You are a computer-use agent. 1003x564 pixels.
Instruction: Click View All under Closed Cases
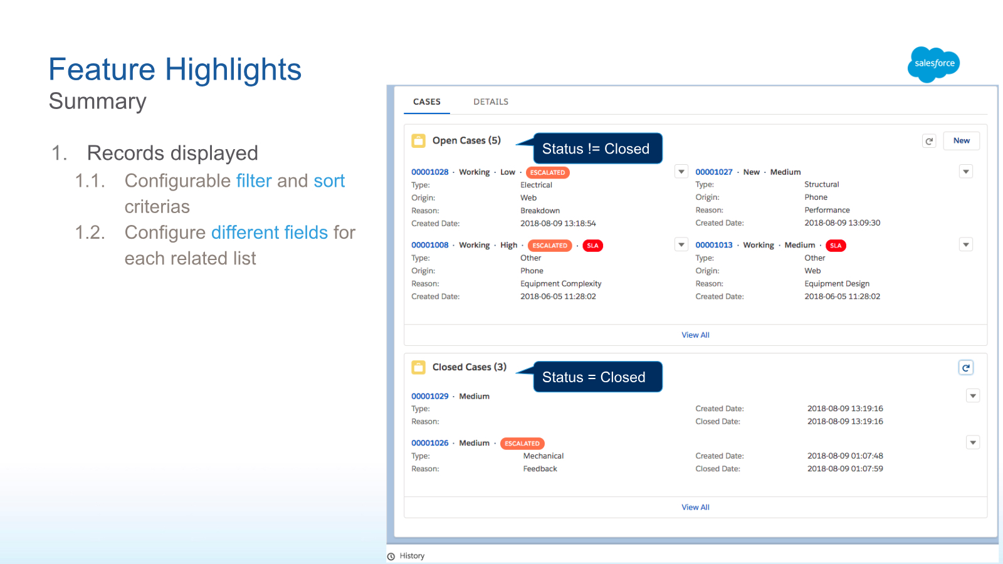tap(695, 507)
